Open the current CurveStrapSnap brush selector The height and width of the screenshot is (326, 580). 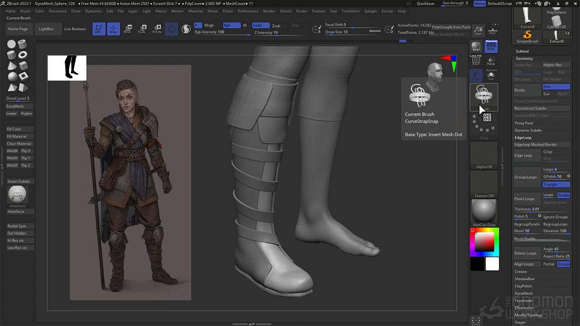(483, 97)
